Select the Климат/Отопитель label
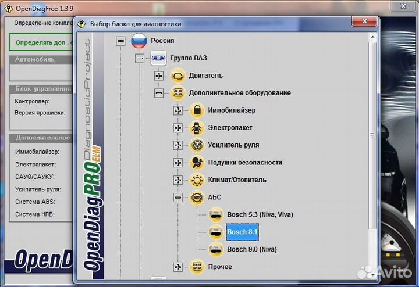 pyautogui.click(x=237, y=180)
